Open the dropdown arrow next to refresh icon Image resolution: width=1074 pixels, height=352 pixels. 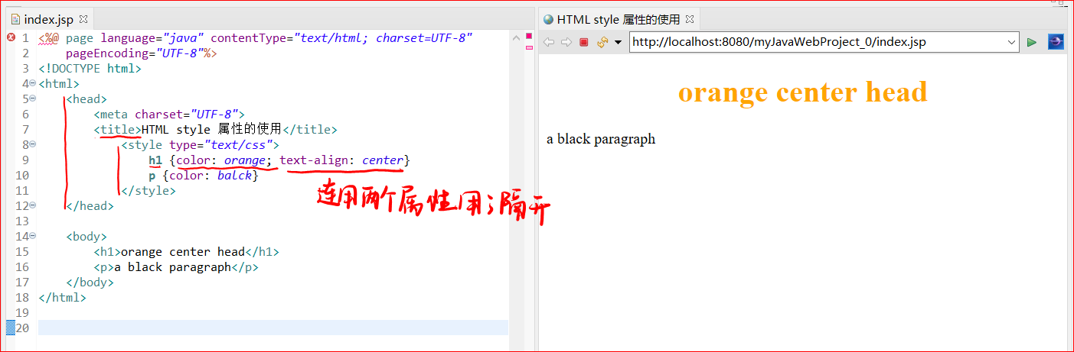pos(617,43)
